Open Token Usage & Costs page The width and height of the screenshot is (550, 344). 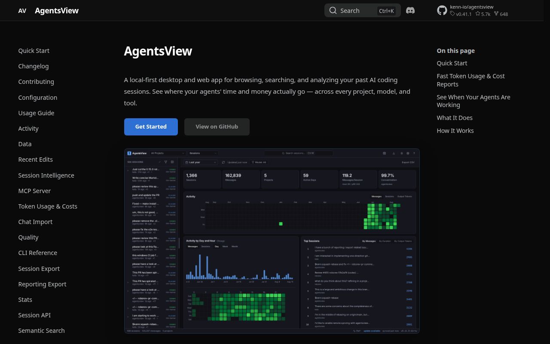(48, 206)
